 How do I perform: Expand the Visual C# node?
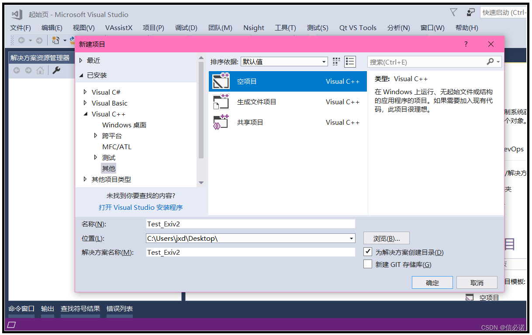pyautogui.click(x=85, y=92)
